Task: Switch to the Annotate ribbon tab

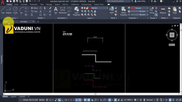Action: coord(24,5)
